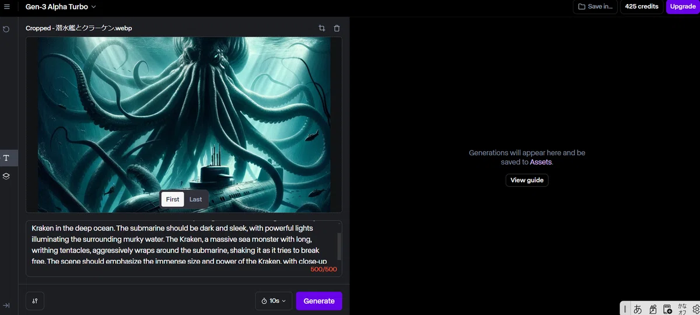Open the hamburger menu icon
The width and height of the screenshot is (700, 315).
tap(6, 6)
